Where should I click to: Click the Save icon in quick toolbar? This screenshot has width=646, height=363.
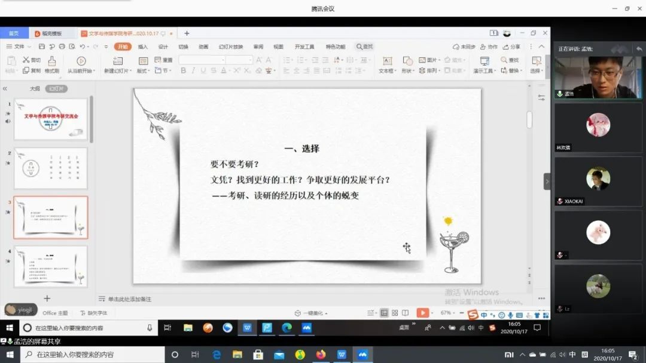pyautogui.click(x=42, y=47)
